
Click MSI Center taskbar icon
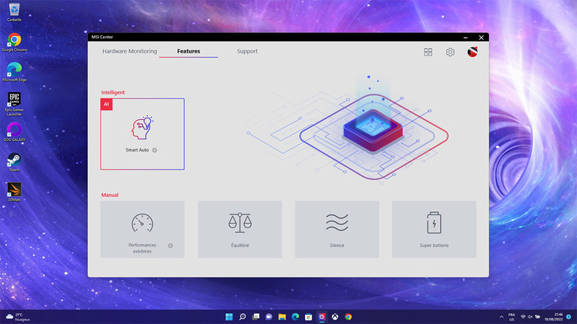(322, 316)
